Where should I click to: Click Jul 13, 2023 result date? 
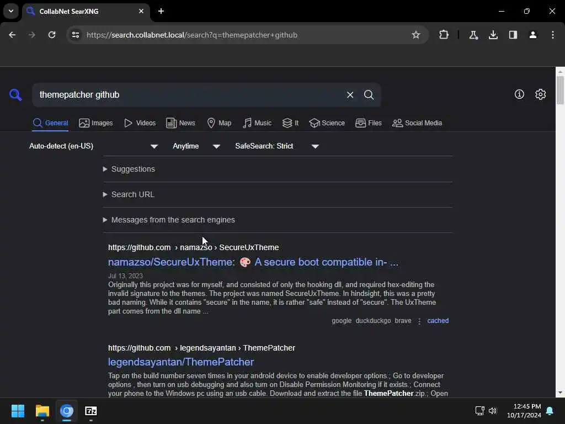[125, 276]
